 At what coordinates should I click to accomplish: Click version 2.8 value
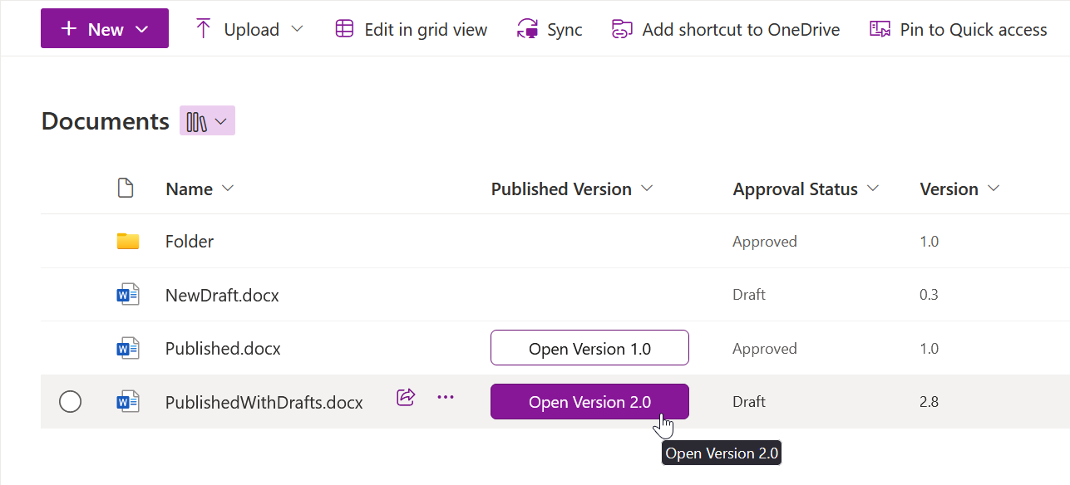(x=929, y=402)
